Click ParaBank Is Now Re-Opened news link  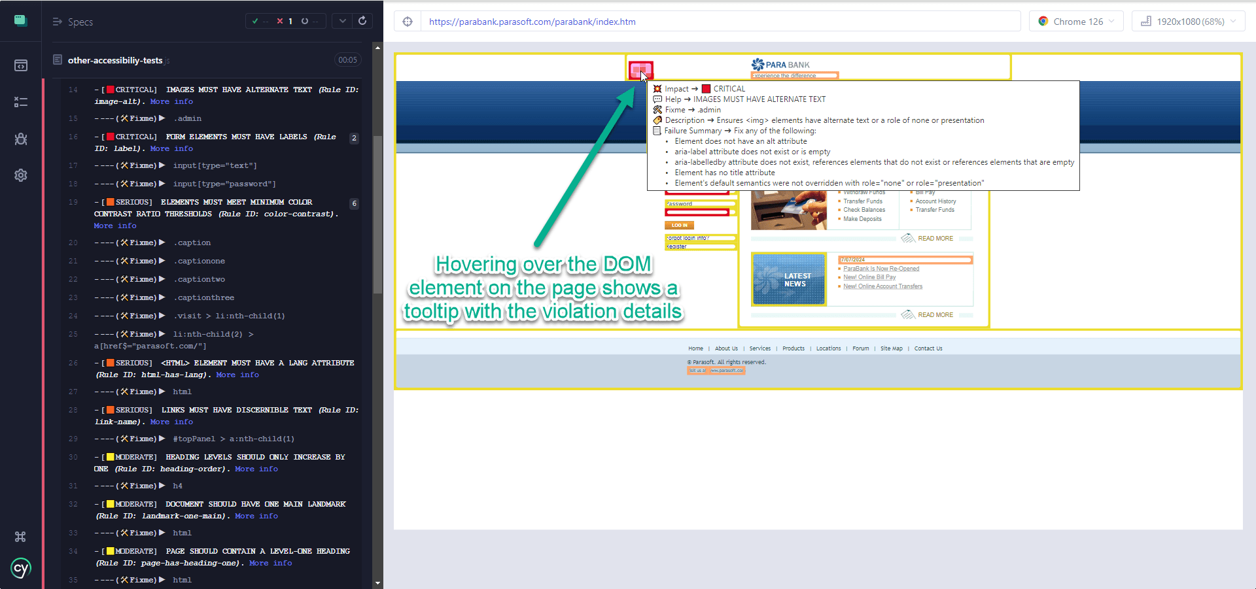pyautogui.click(x=881, y=269)
